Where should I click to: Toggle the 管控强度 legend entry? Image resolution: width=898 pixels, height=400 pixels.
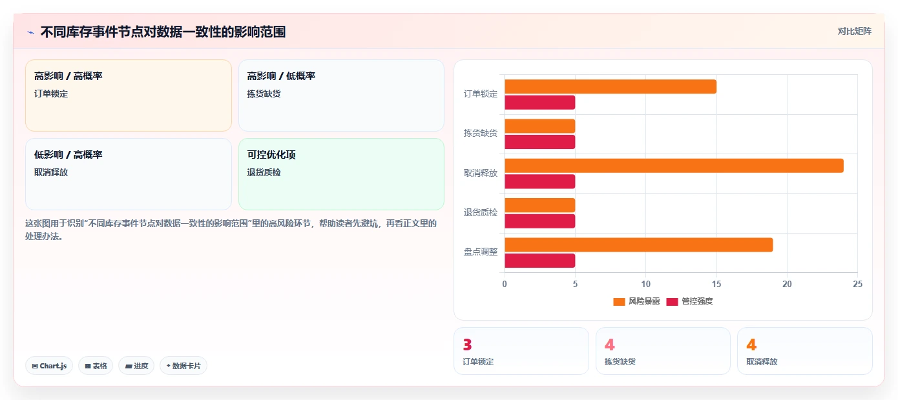pyautogui.click(x=689, y=301)
